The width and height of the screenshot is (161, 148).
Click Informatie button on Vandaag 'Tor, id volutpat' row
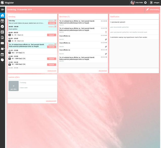(52, 47)
